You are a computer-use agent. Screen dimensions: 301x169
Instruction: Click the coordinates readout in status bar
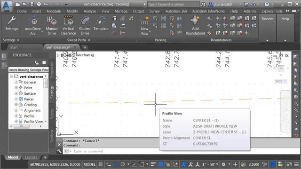[x=55, y=164]
